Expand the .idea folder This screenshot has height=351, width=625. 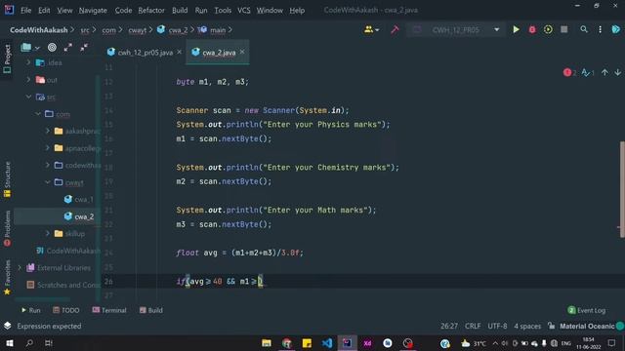(x=28, y=62)
